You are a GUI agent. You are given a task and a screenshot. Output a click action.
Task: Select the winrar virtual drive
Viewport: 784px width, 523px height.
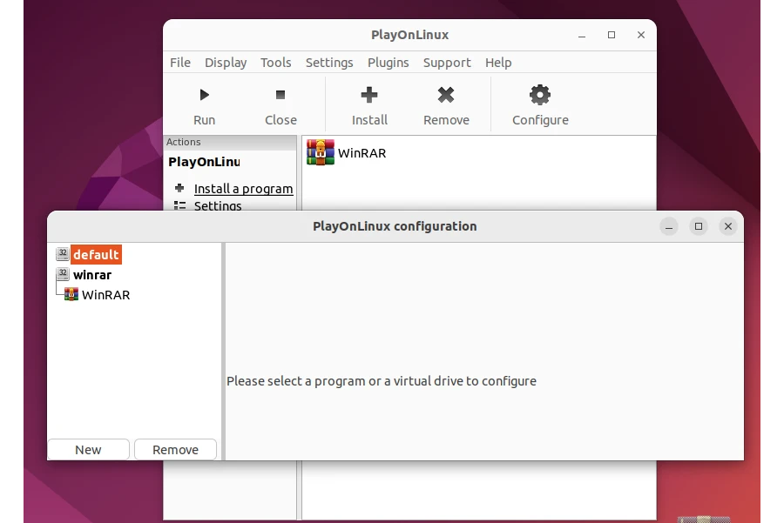pyautogui.click(x=92, y=275)
